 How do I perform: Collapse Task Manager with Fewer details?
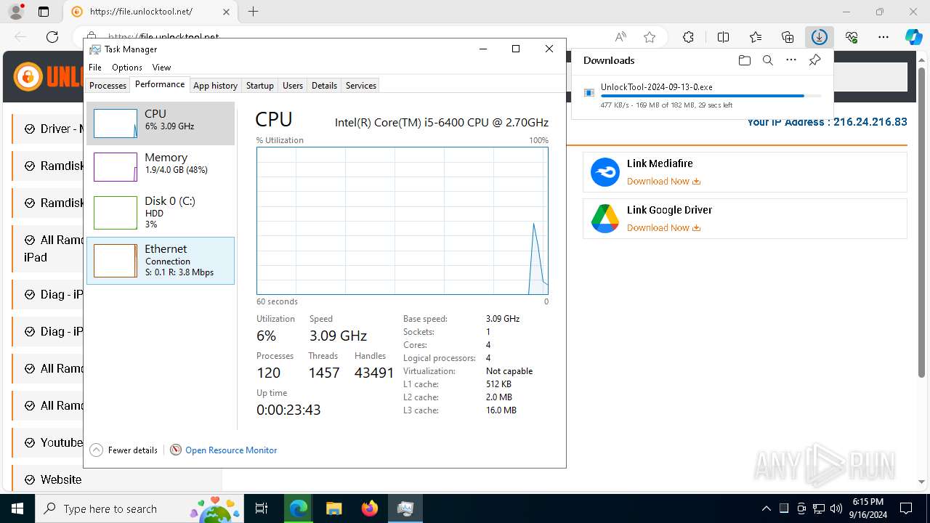(x=124, y=450)
